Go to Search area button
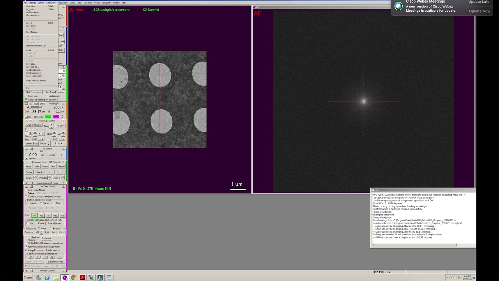499x281 pixels. [x=62, y=215]
